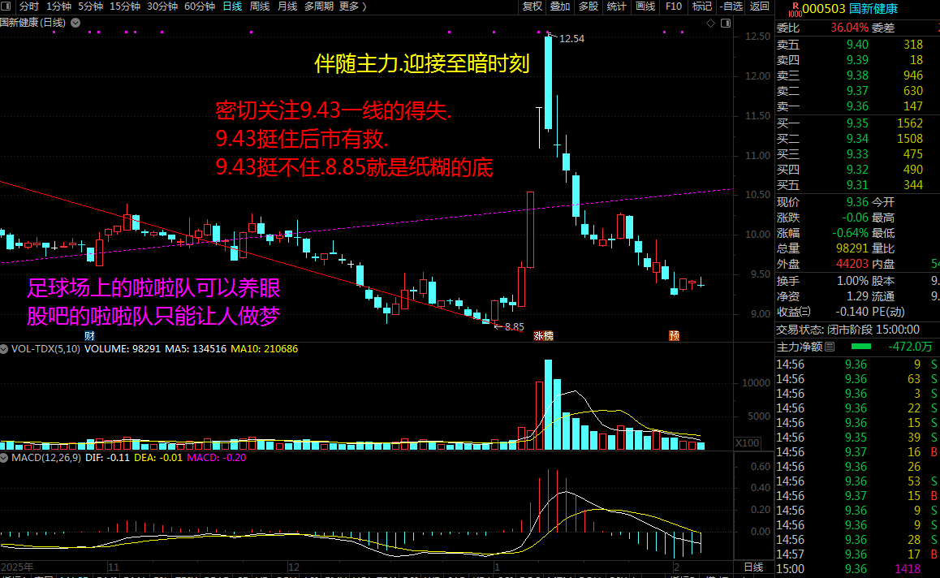Click the 买一 bid row at 9.35
The width and height of the screenshot is (940, 578).
(x=857, y=123)
